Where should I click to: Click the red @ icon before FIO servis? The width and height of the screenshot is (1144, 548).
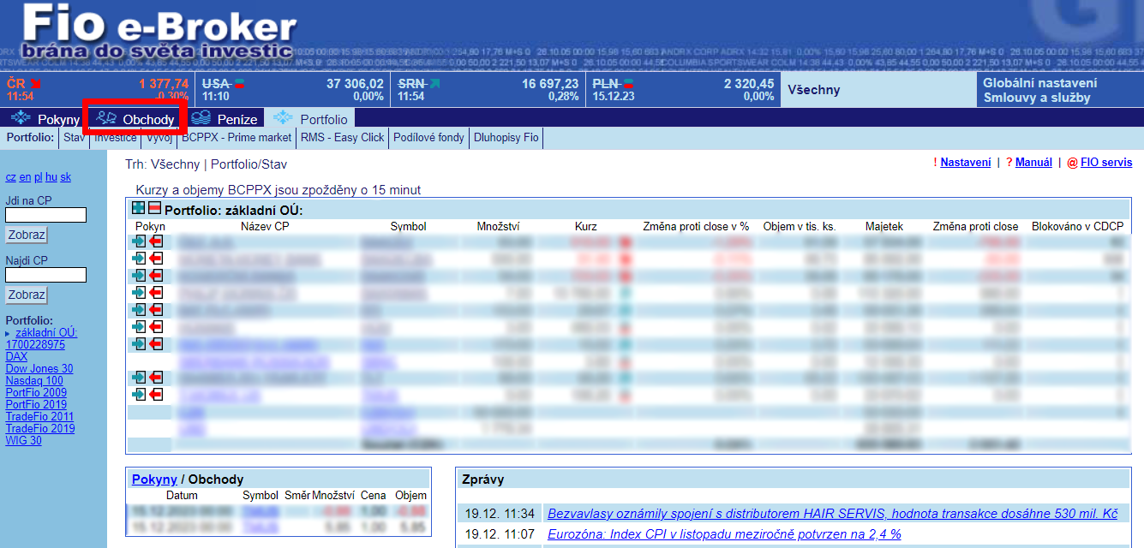point(1072,163)
